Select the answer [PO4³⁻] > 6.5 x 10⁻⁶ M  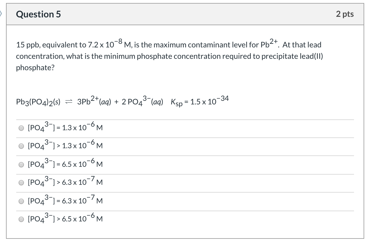(x=21, y=219)
